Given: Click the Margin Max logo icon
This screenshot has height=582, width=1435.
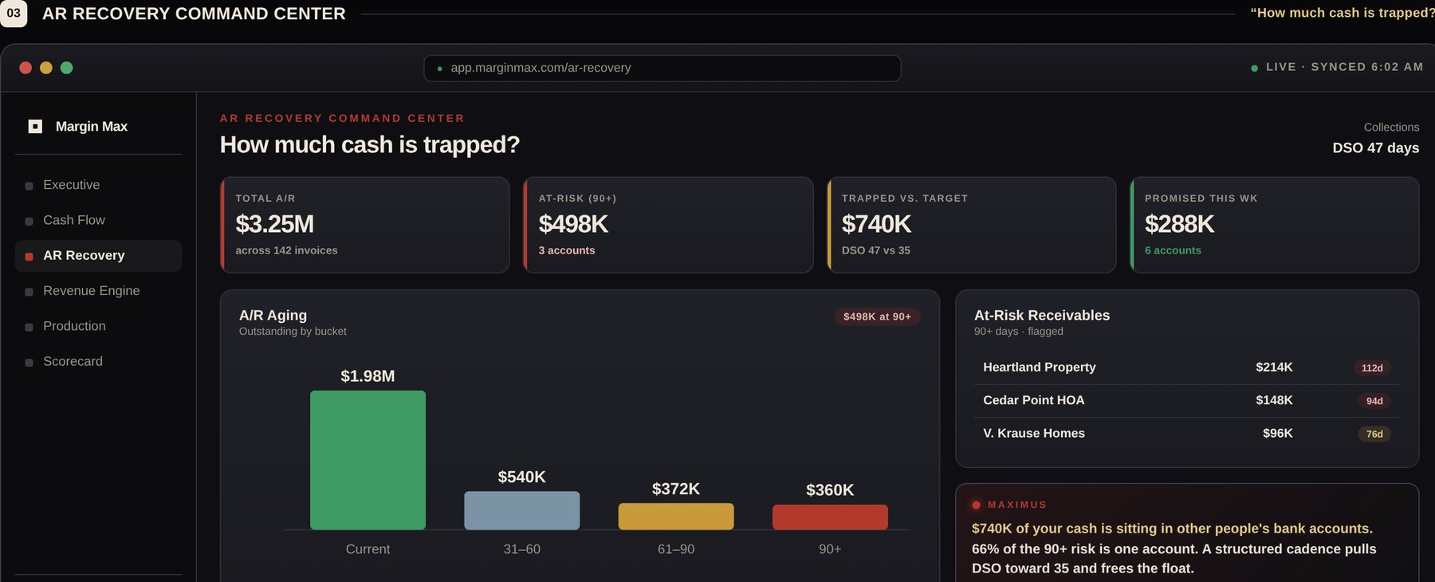Looking at the screenshot, I should coord(35,126).
